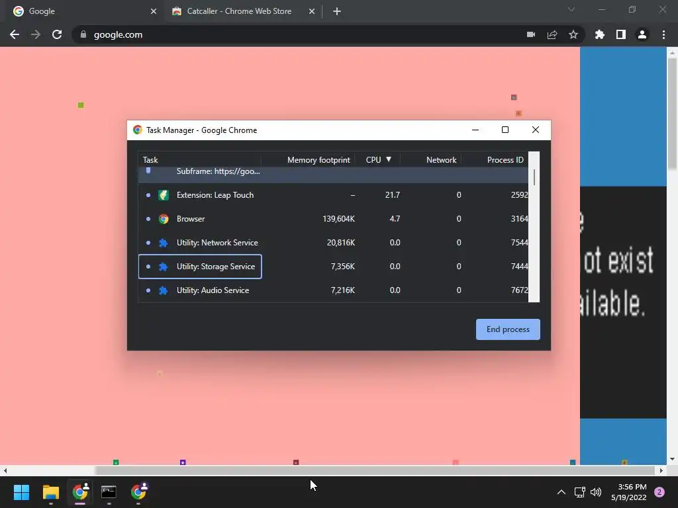Select the Extension: Leap Touch task
The image size is (678, 508).
pos(333,195)
